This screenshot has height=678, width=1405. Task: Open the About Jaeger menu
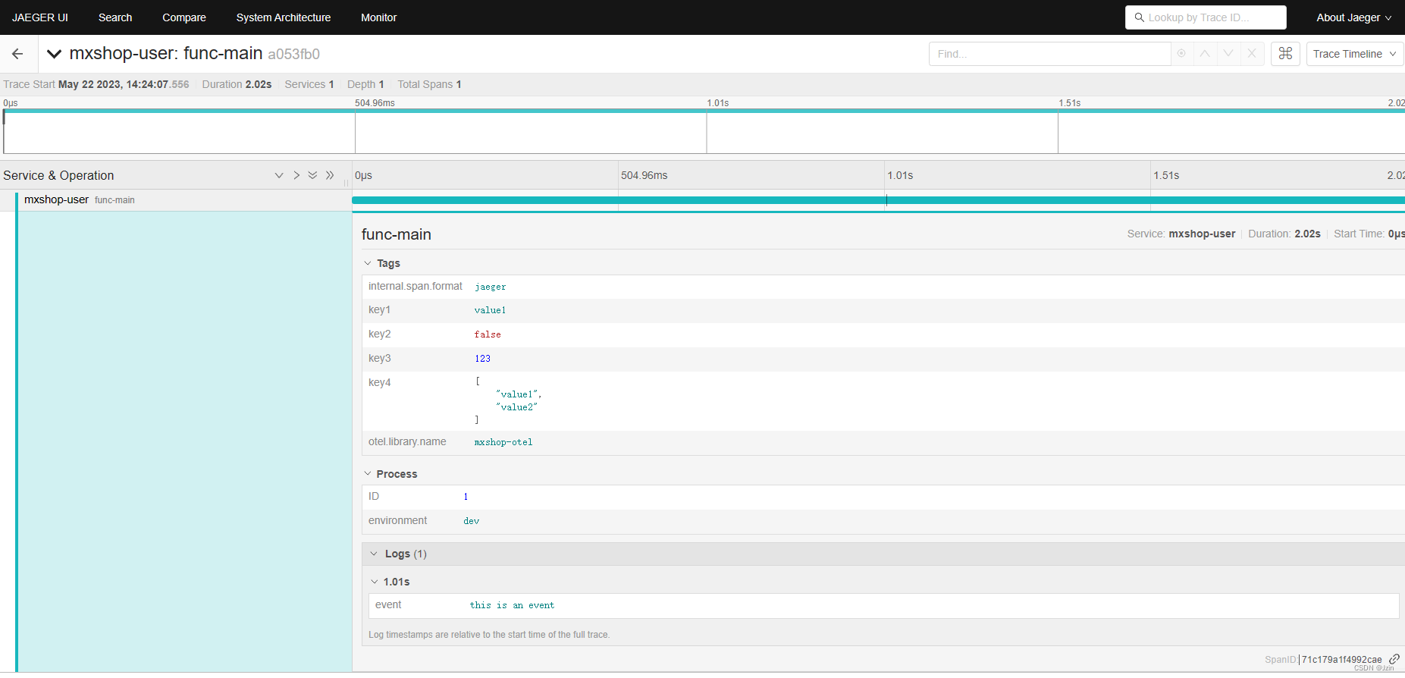tap(1353, 17)
